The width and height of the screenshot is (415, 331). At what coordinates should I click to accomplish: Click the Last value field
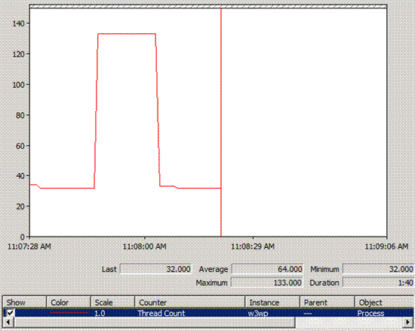coord(156,269)
